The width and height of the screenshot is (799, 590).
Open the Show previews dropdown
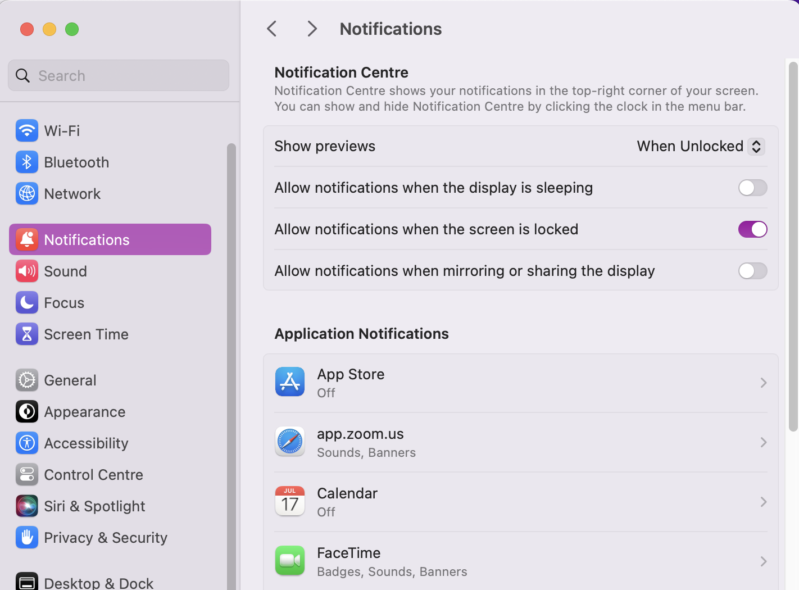click(700, 146)
